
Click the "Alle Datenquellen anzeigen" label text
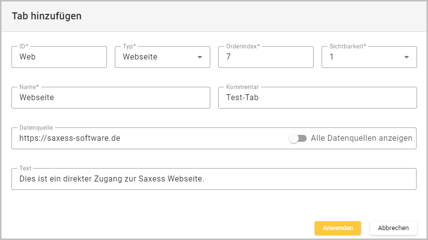tap(361, 138)
